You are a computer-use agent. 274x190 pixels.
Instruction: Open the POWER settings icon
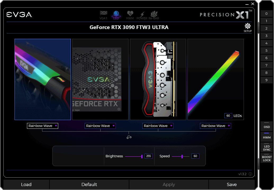click(x=142, y=15)
